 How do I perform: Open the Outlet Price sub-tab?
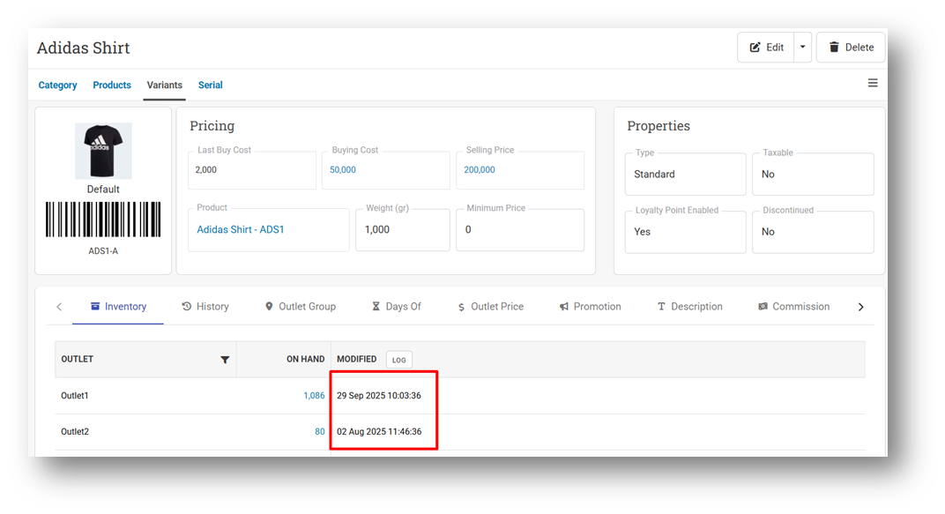491,307
